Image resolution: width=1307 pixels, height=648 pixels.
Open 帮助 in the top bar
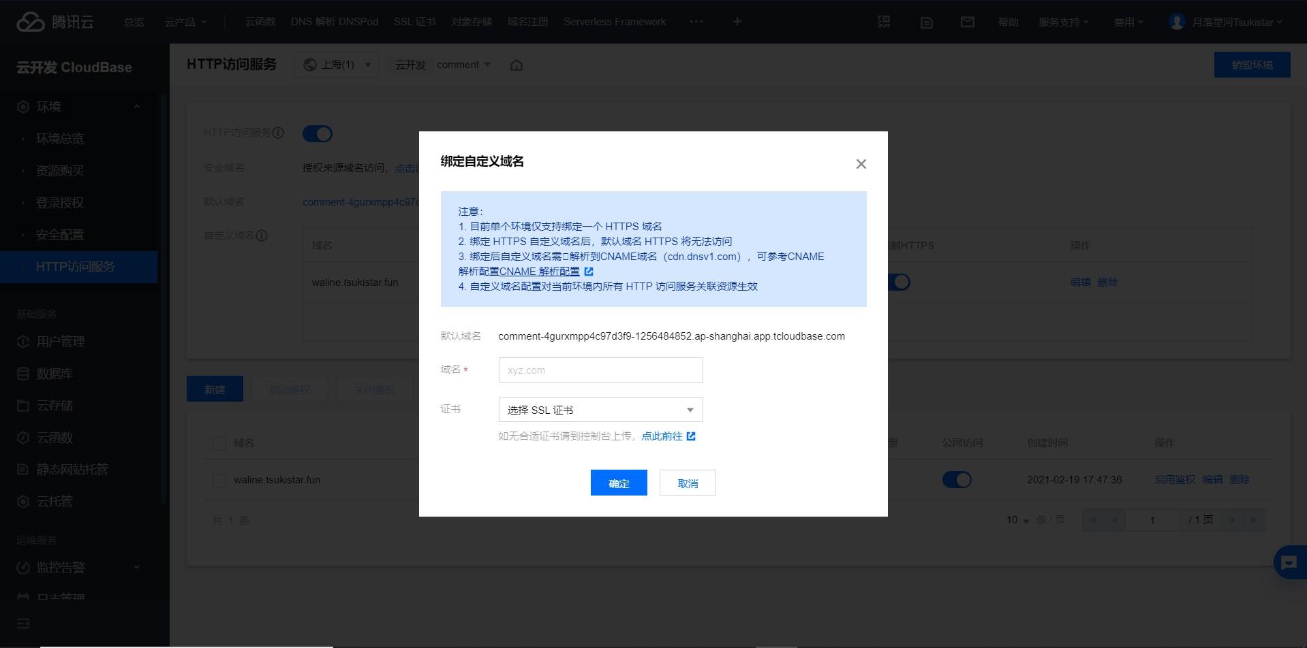click(x=1008, y=22)
